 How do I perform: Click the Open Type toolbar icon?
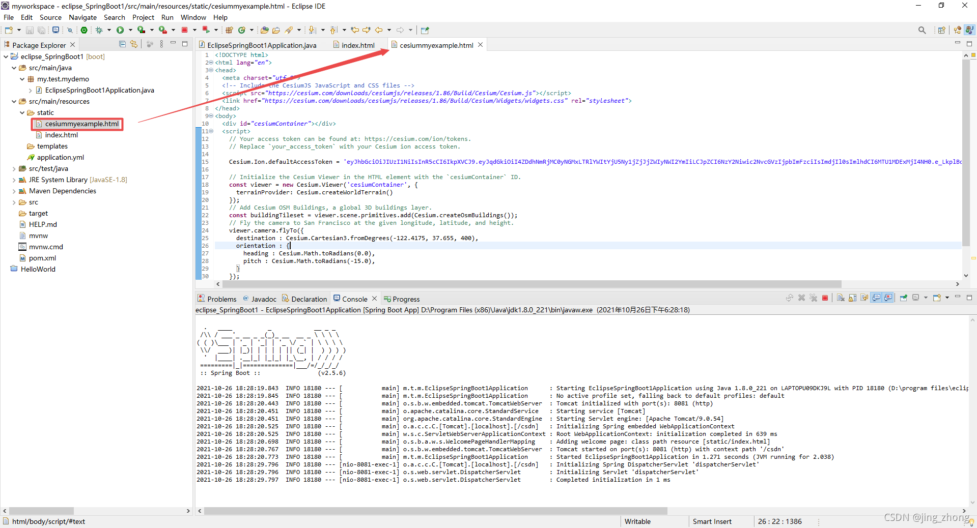coord(264,30)
